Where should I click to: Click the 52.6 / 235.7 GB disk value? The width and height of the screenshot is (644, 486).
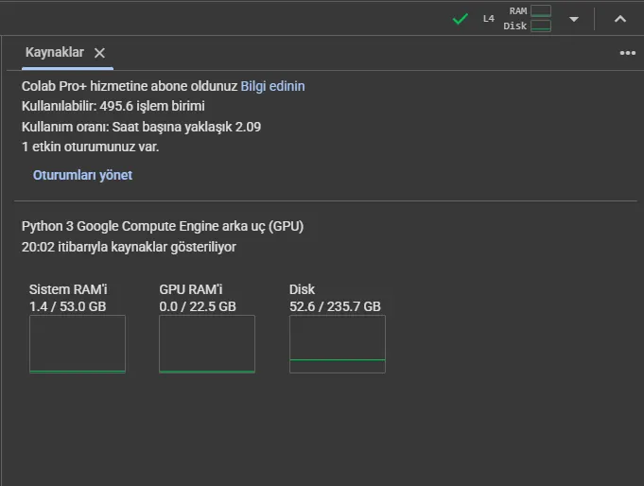(x=335, y=306)
